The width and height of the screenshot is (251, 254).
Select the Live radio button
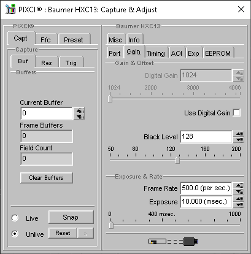(15, 218)
